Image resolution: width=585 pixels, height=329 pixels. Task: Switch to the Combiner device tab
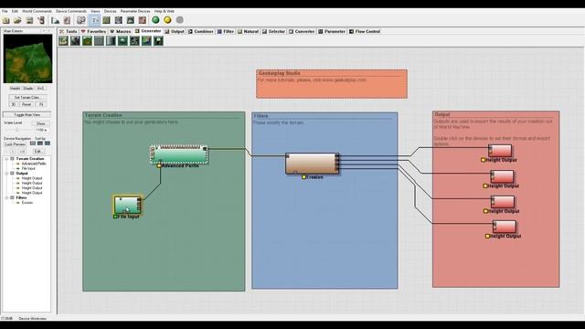click(x=201, y=31)
